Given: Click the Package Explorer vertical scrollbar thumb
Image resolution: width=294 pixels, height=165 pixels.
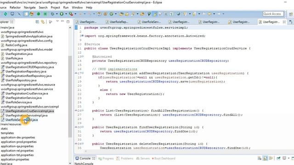Looking at the screenshot, I should 70,96.
